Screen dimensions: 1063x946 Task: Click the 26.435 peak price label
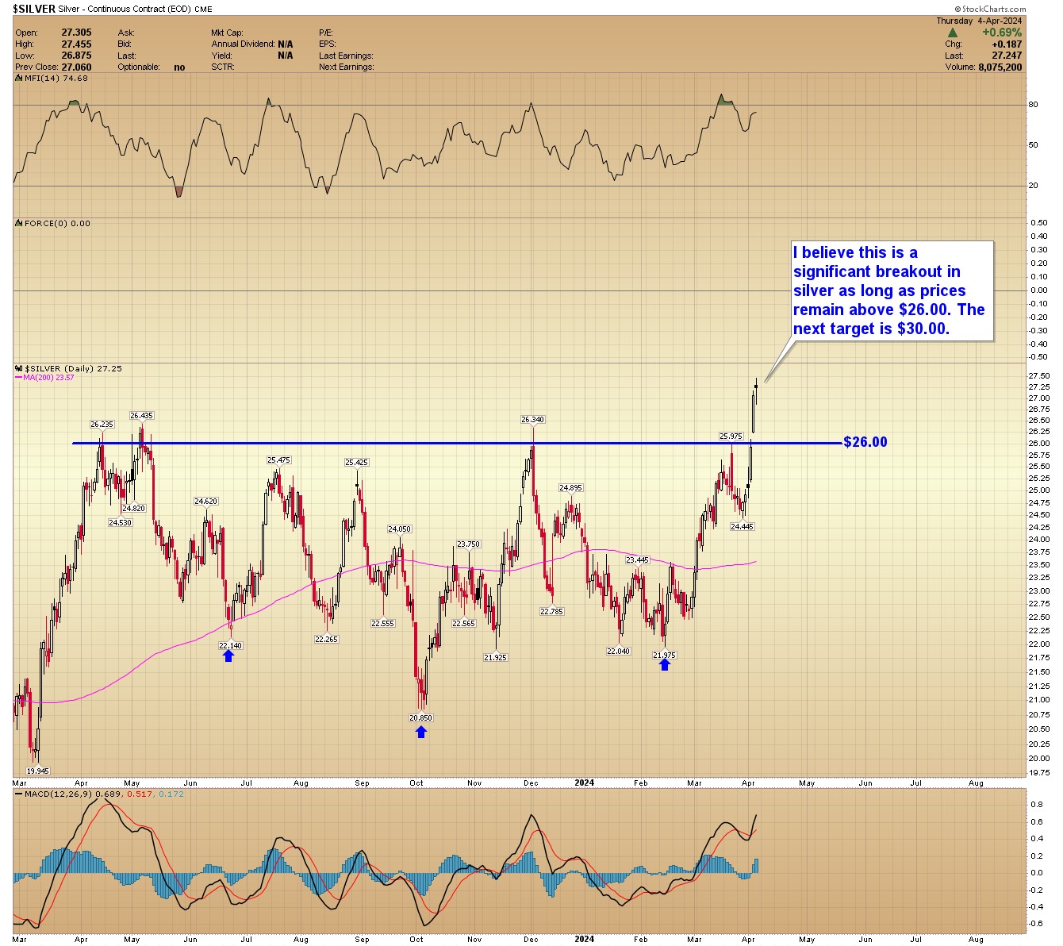pos(141,416)
